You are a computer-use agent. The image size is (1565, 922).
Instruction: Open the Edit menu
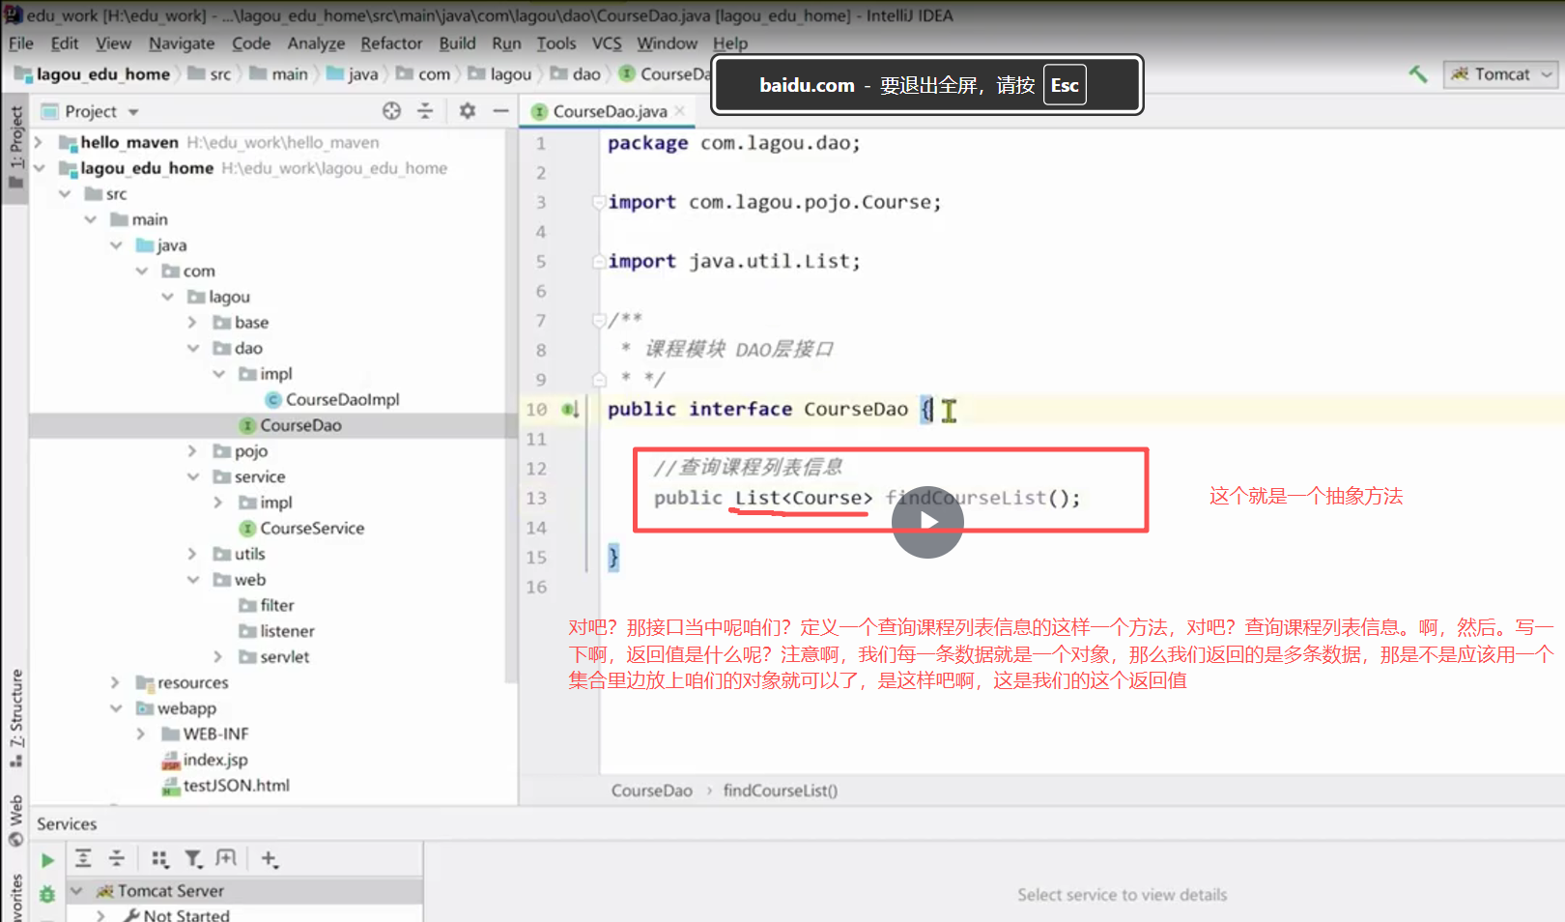coord(65,43)
